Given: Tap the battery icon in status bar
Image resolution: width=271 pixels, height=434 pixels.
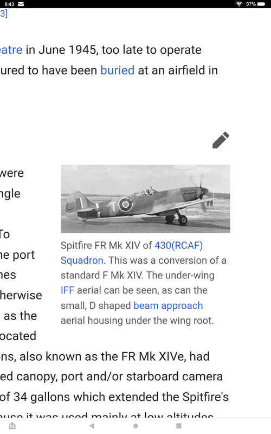Looking at the screenshot, I should pyautogui.click(x=261, y=4).
